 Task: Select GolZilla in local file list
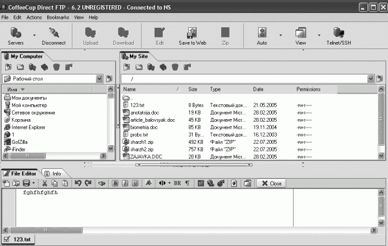click(x=19, y=142)
